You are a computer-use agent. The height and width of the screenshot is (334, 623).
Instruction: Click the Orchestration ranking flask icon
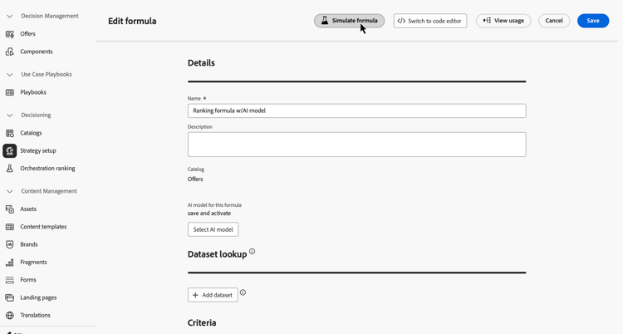tap(9, 169)
